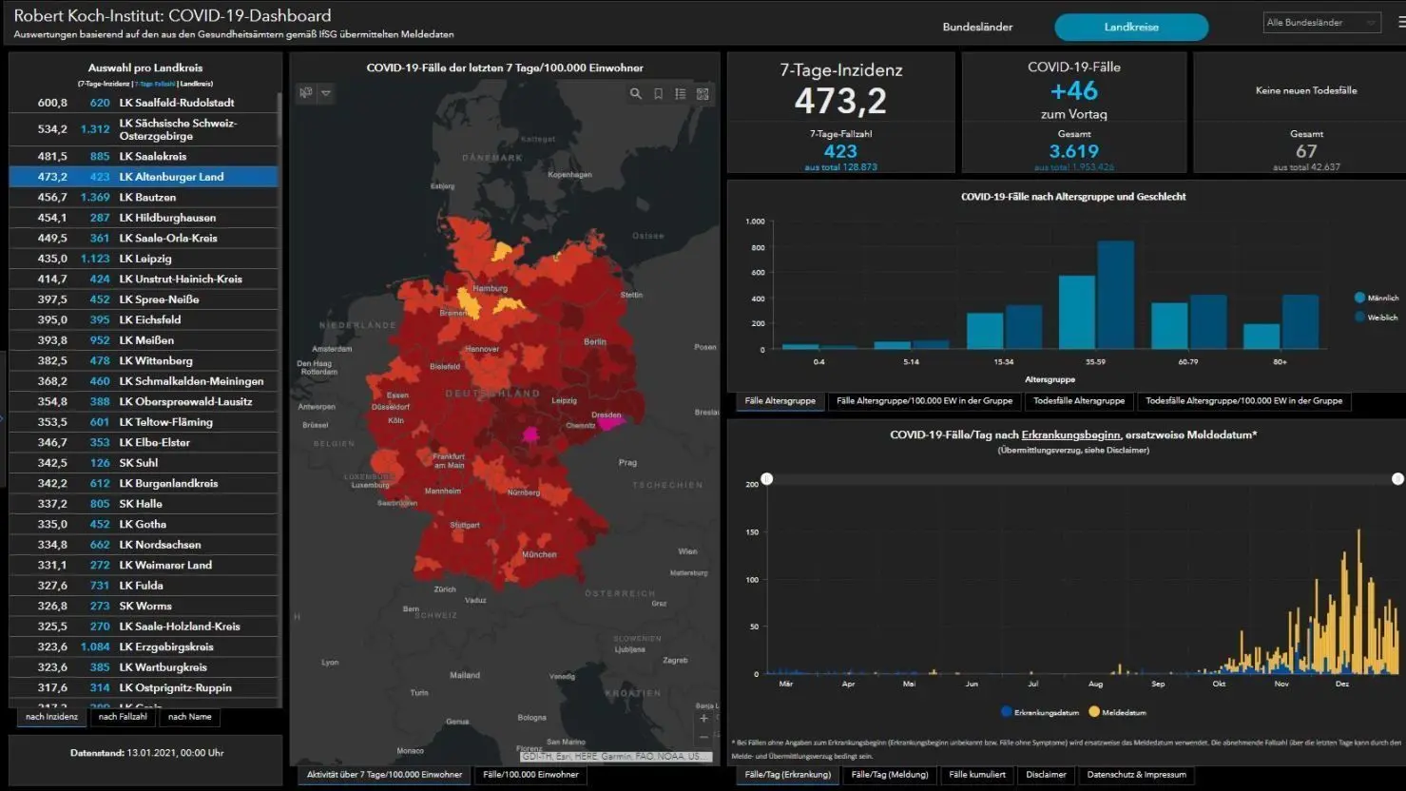Image resolution: width=1406 pixels, height=791 pixels.
Task: Open the basemap gallery grid icon
Action: [x=703, y=94]
